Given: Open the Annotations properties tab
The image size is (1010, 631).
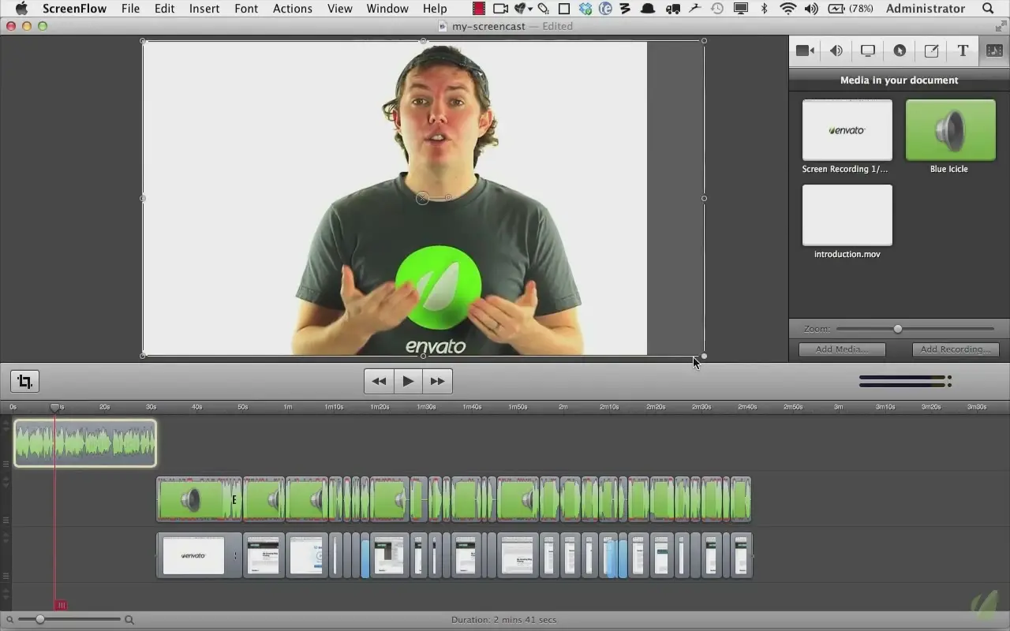Looking at the screenshot, I should [x=931, y=50].
